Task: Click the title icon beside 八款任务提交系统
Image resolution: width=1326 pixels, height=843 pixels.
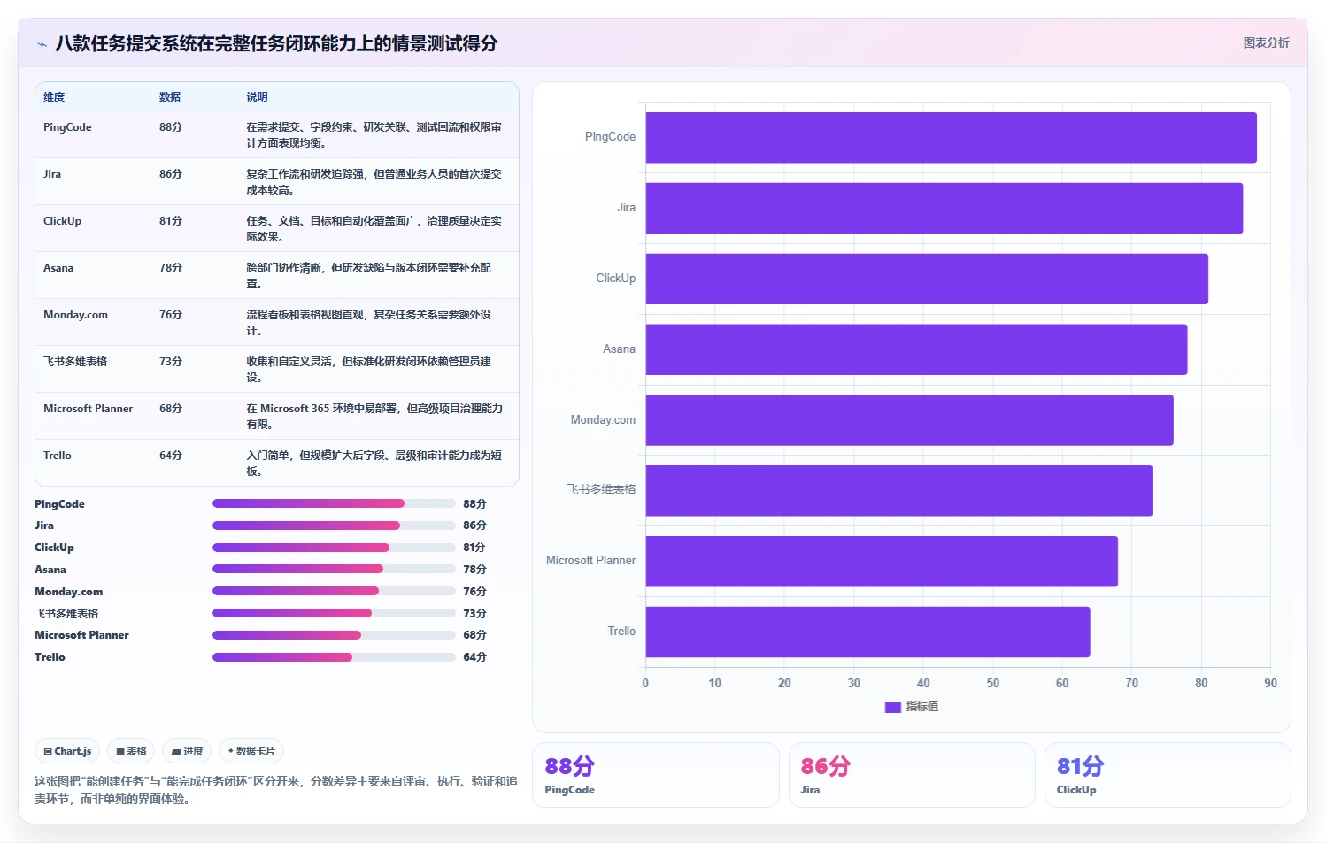Action: [42, 44]
